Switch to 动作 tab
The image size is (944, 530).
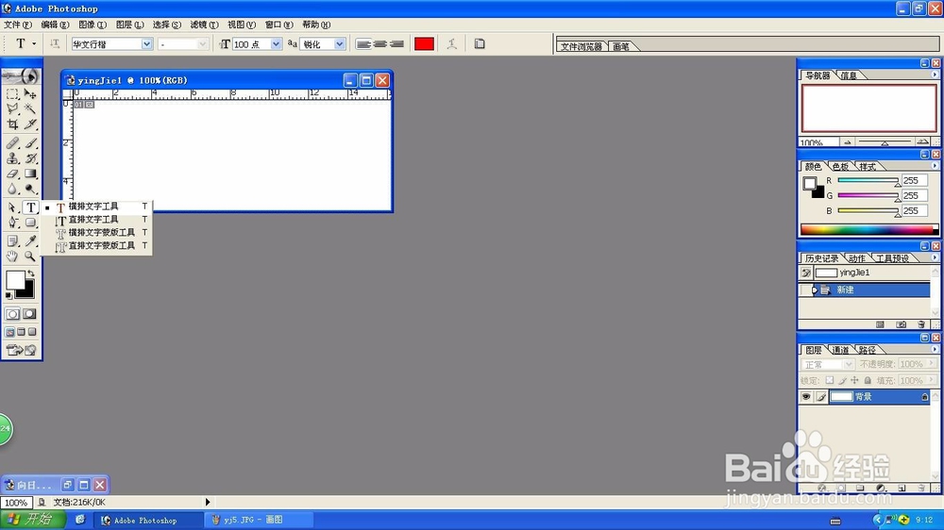pos(857,258)
